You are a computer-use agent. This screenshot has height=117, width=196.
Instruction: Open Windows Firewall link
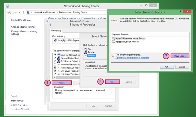coord(20,109)
